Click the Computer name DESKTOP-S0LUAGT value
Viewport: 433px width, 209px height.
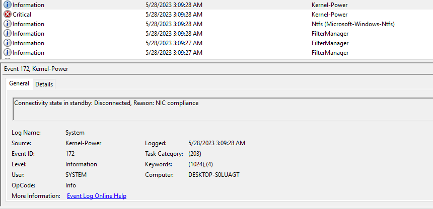point(214,175)
